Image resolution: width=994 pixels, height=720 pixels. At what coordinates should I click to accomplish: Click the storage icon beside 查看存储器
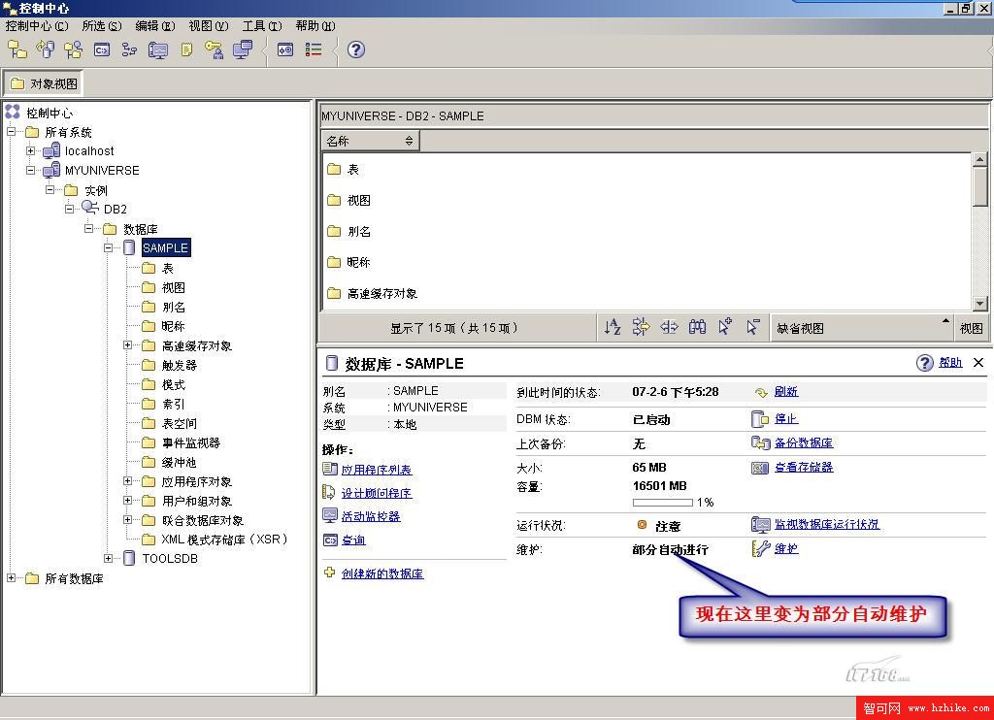760,468
